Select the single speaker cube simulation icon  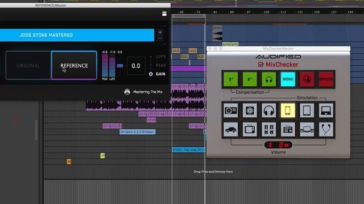(250, 110)
